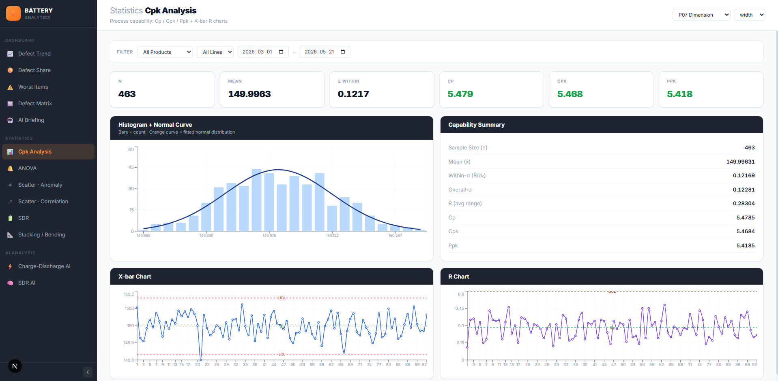Click the Histogram + Normal Curve title
The width and height of the screenshot is (778, 381).
155,125
